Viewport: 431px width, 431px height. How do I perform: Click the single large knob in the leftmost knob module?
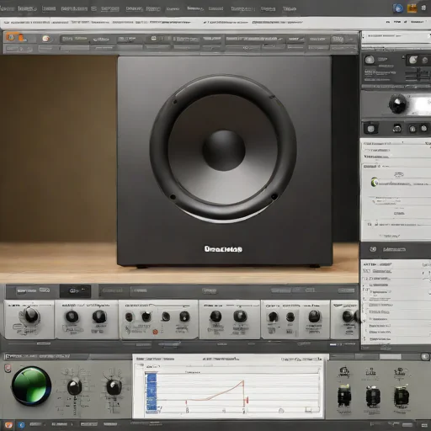31,315
